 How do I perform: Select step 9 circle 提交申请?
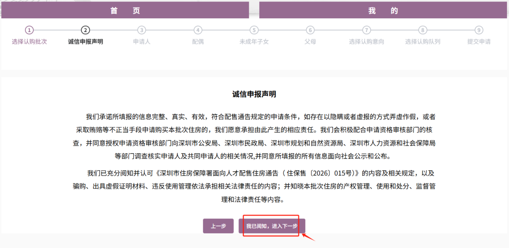click(479, 30)
